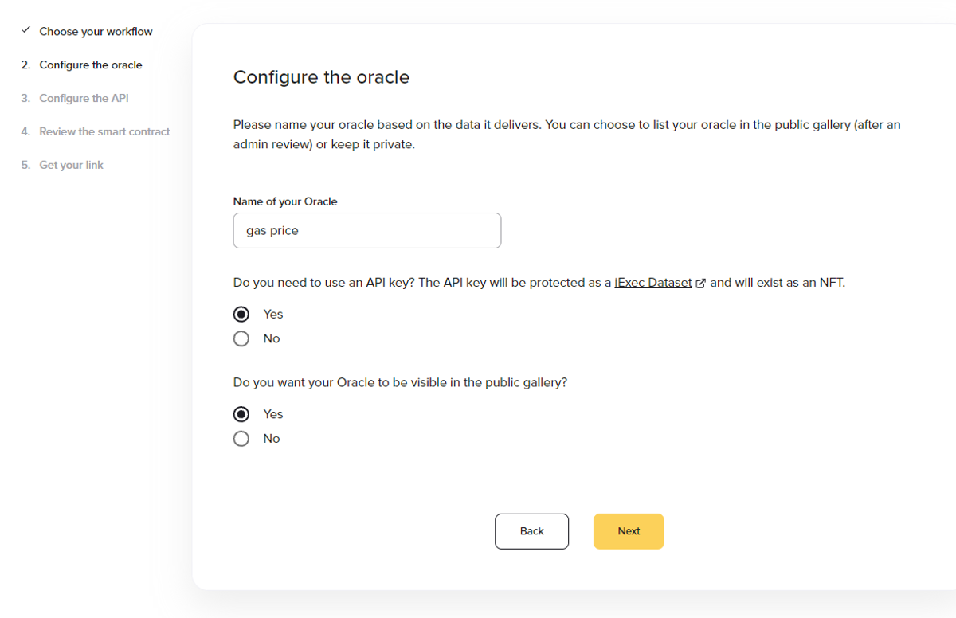Click the checkmark beside Choose your workflow
Screen dimensions: 956x618
25,31
